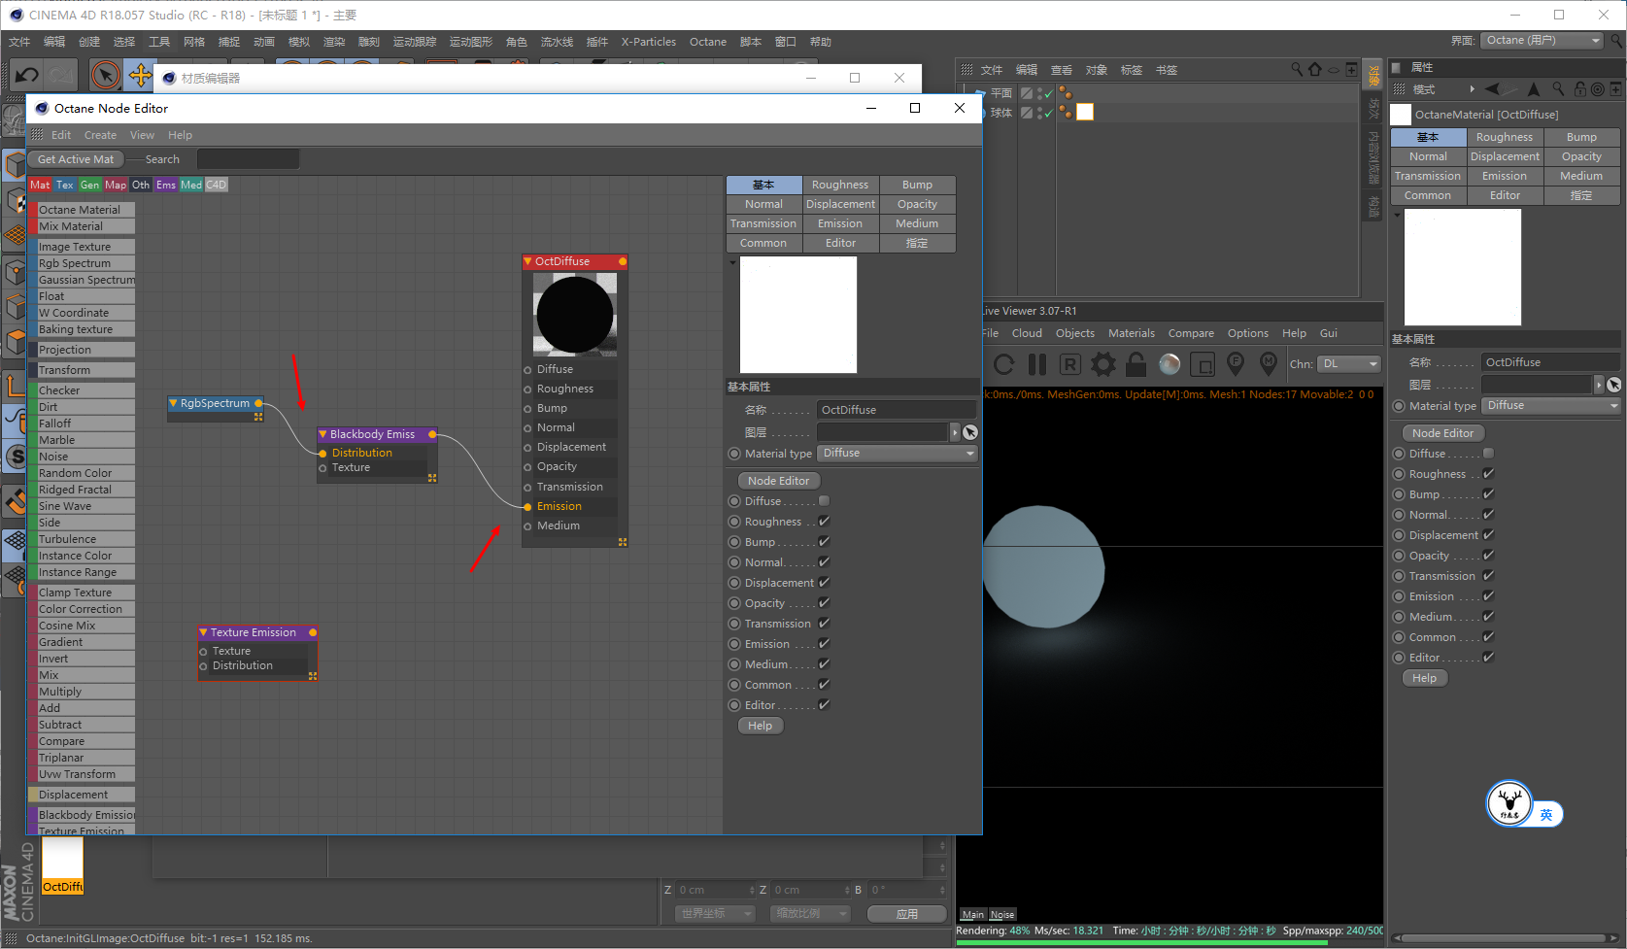Add Image Texture node from list

coord(82,247)
